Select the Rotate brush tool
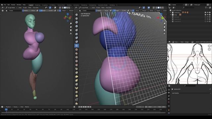The height and width of the screenshot is (119, 212). (77, 96)
